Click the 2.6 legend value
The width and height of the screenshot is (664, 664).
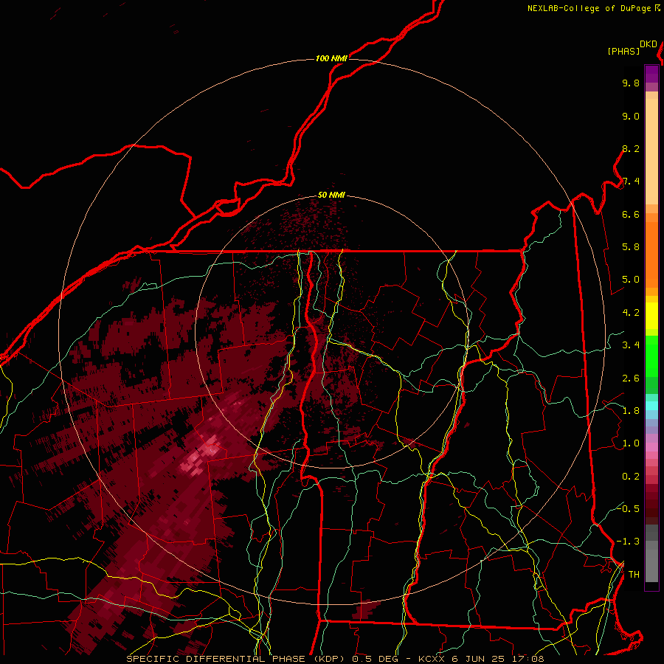point(631,378)
